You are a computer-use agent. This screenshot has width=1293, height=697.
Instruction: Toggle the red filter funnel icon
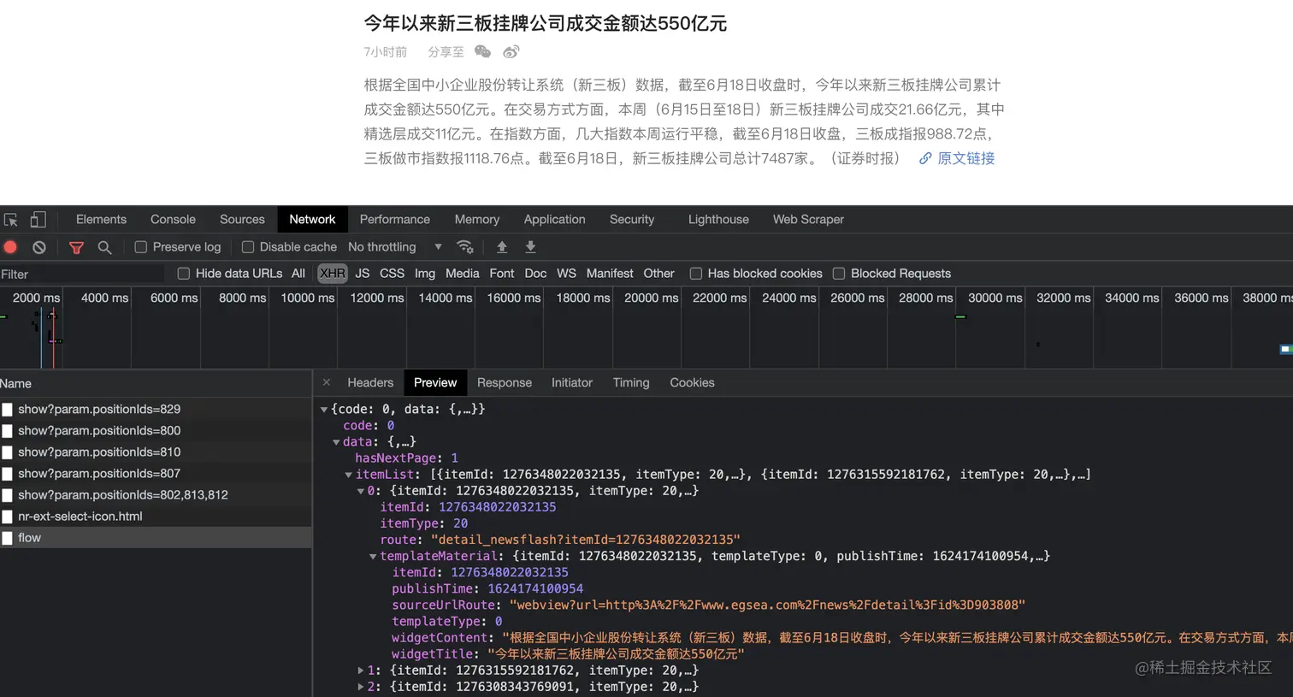(76, 247)
